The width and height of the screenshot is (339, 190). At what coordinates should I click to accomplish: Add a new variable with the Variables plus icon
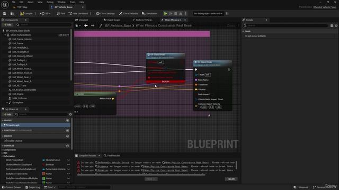coord(67,146)
